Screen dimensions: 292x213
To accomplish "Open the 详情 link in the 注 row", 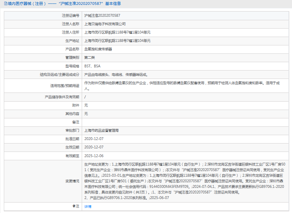I will pyautogui.click(x=88, y=206).
